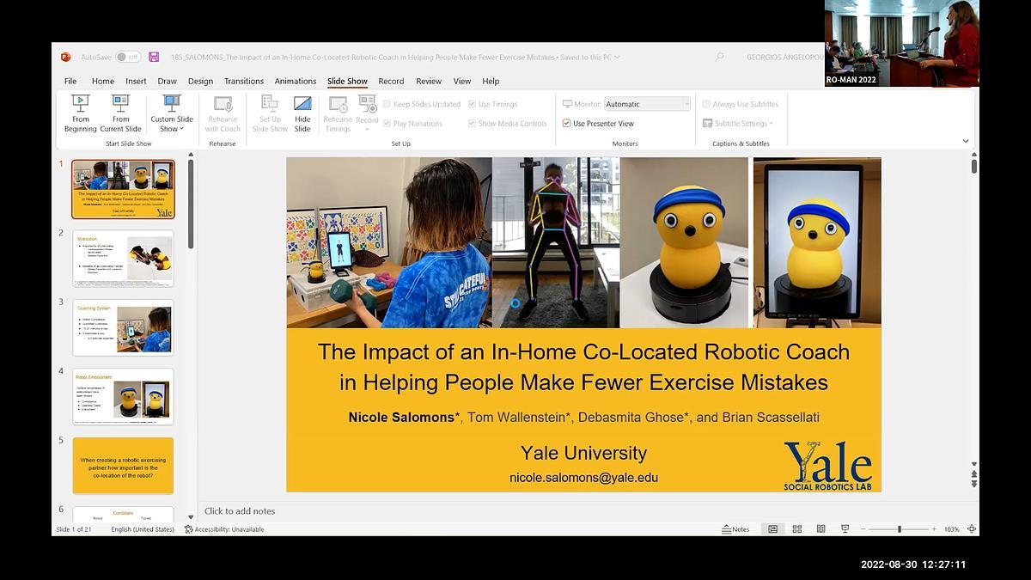The height and width of the screenshot is (580, 1031).
Task: Open the Help tab
Action: (x=491, y=81)
